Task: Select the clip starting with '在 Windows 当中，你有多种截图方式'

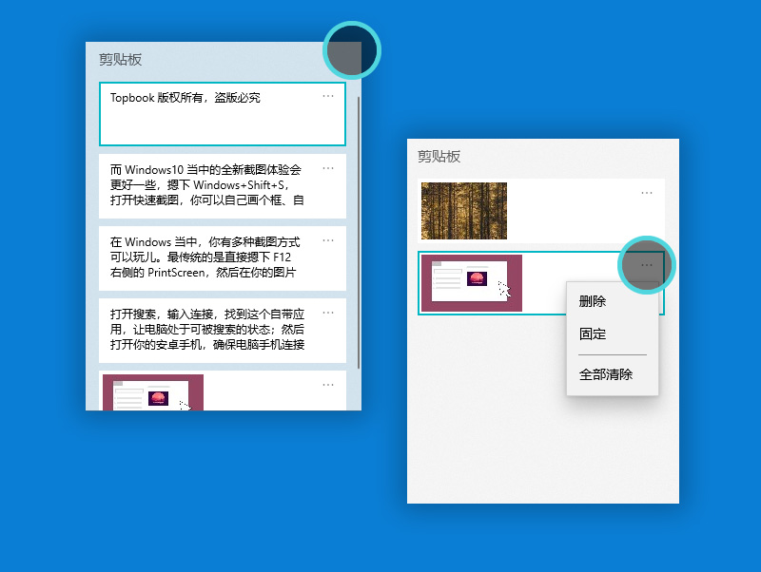Action: point(223,258)
